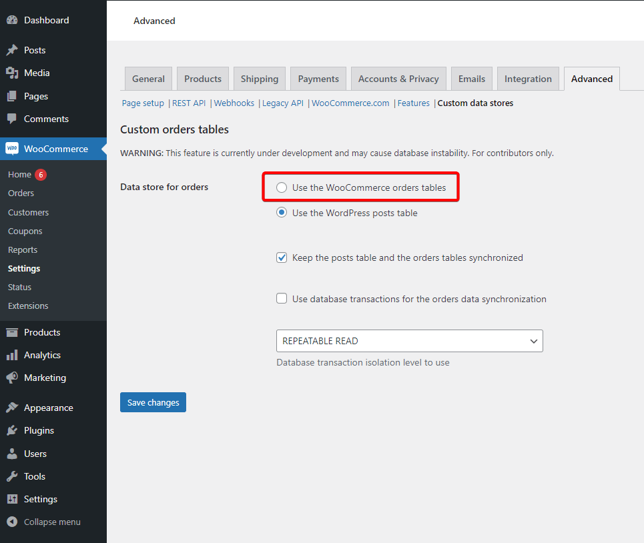The image size is (644, 543).
Task: Open the WooCommerce.com section link
Action: tap(350, 103)
